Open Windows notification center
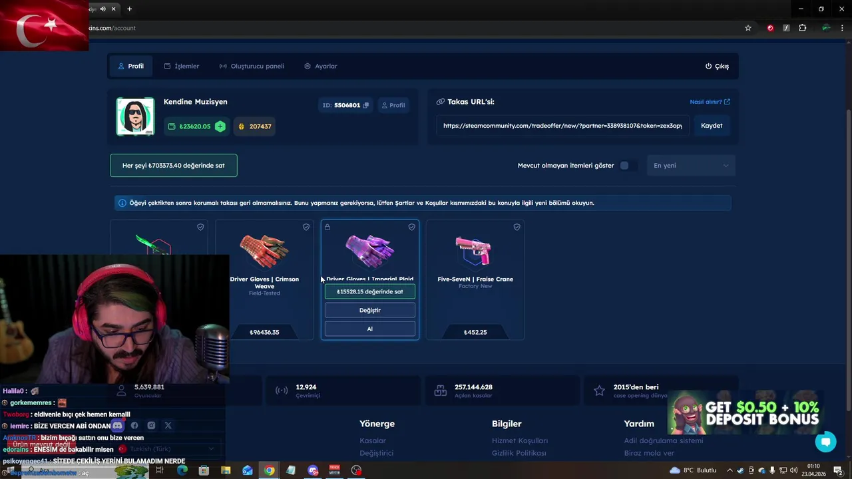 tap(838, 470)
